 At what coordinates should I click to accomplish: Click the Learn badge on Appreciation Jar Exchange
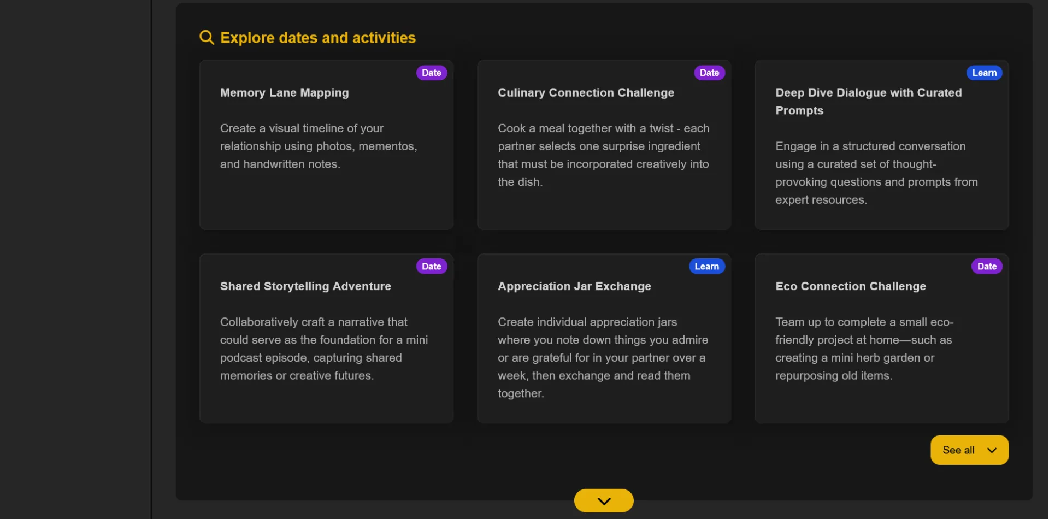[707, 266]
